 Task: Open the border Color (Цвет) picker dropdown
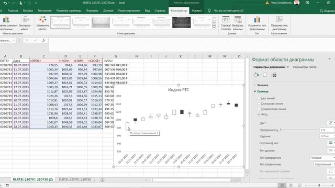[331, 123]
